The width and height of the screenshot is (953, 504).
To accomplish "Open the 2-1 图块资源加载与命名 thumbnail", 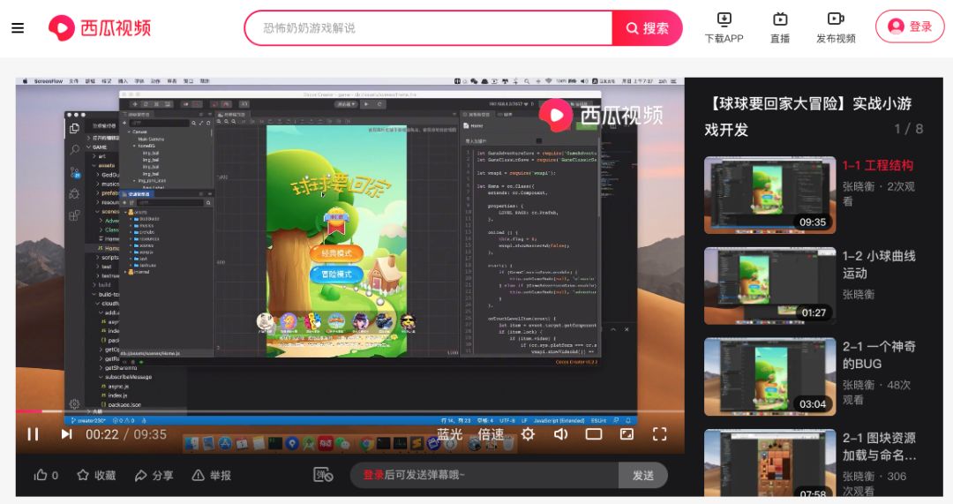I will tap(770, 463).
